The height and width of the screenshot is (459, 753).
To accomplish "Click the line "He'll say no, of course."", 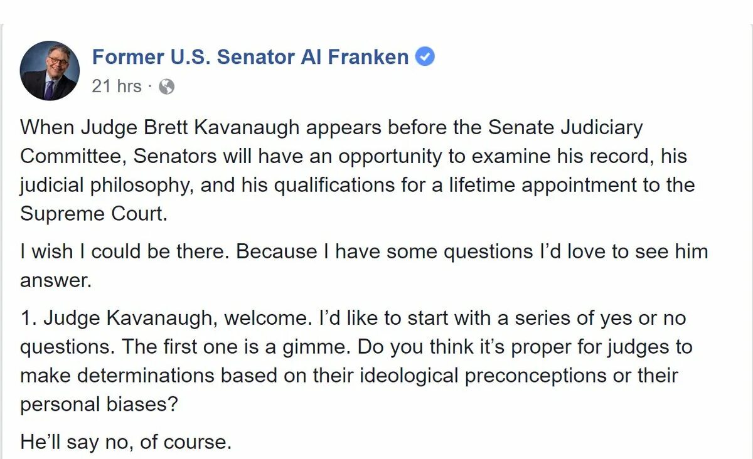I will (x=125, y=442).
